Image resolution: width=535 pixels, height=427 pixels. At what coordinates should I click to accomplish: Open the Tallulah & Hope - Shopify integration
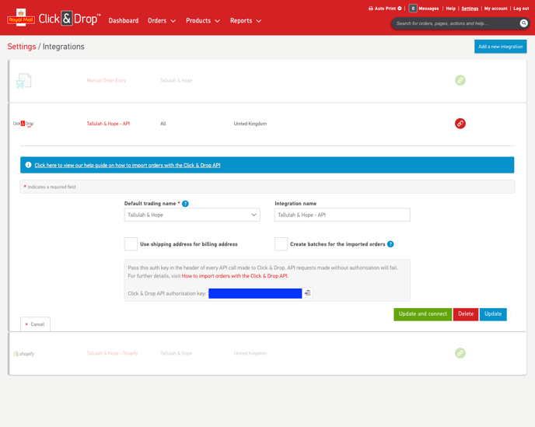click(x=112, y=353)
